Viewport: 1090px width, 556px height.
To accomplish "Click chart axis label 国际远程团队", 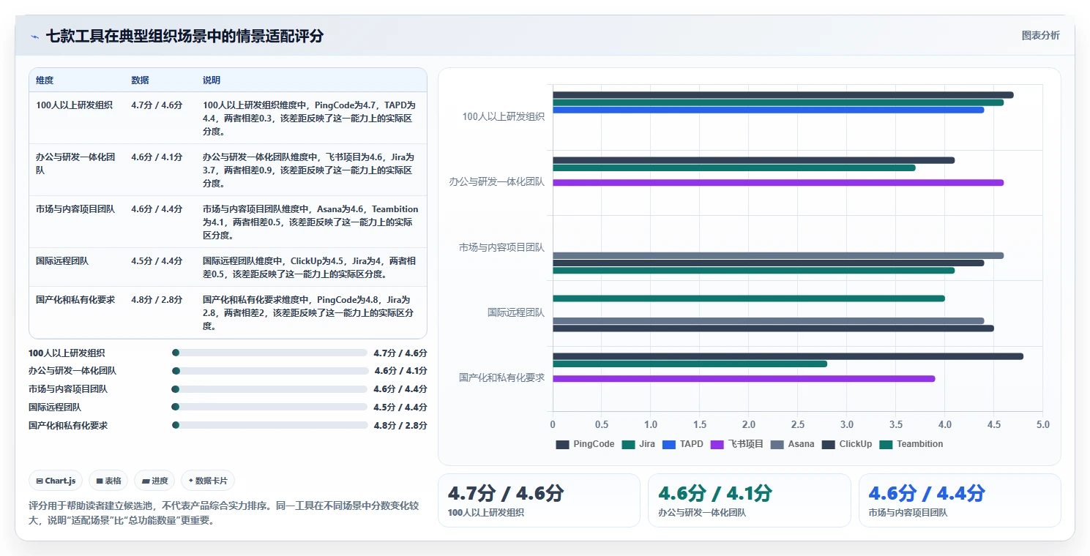I will 516,312.
